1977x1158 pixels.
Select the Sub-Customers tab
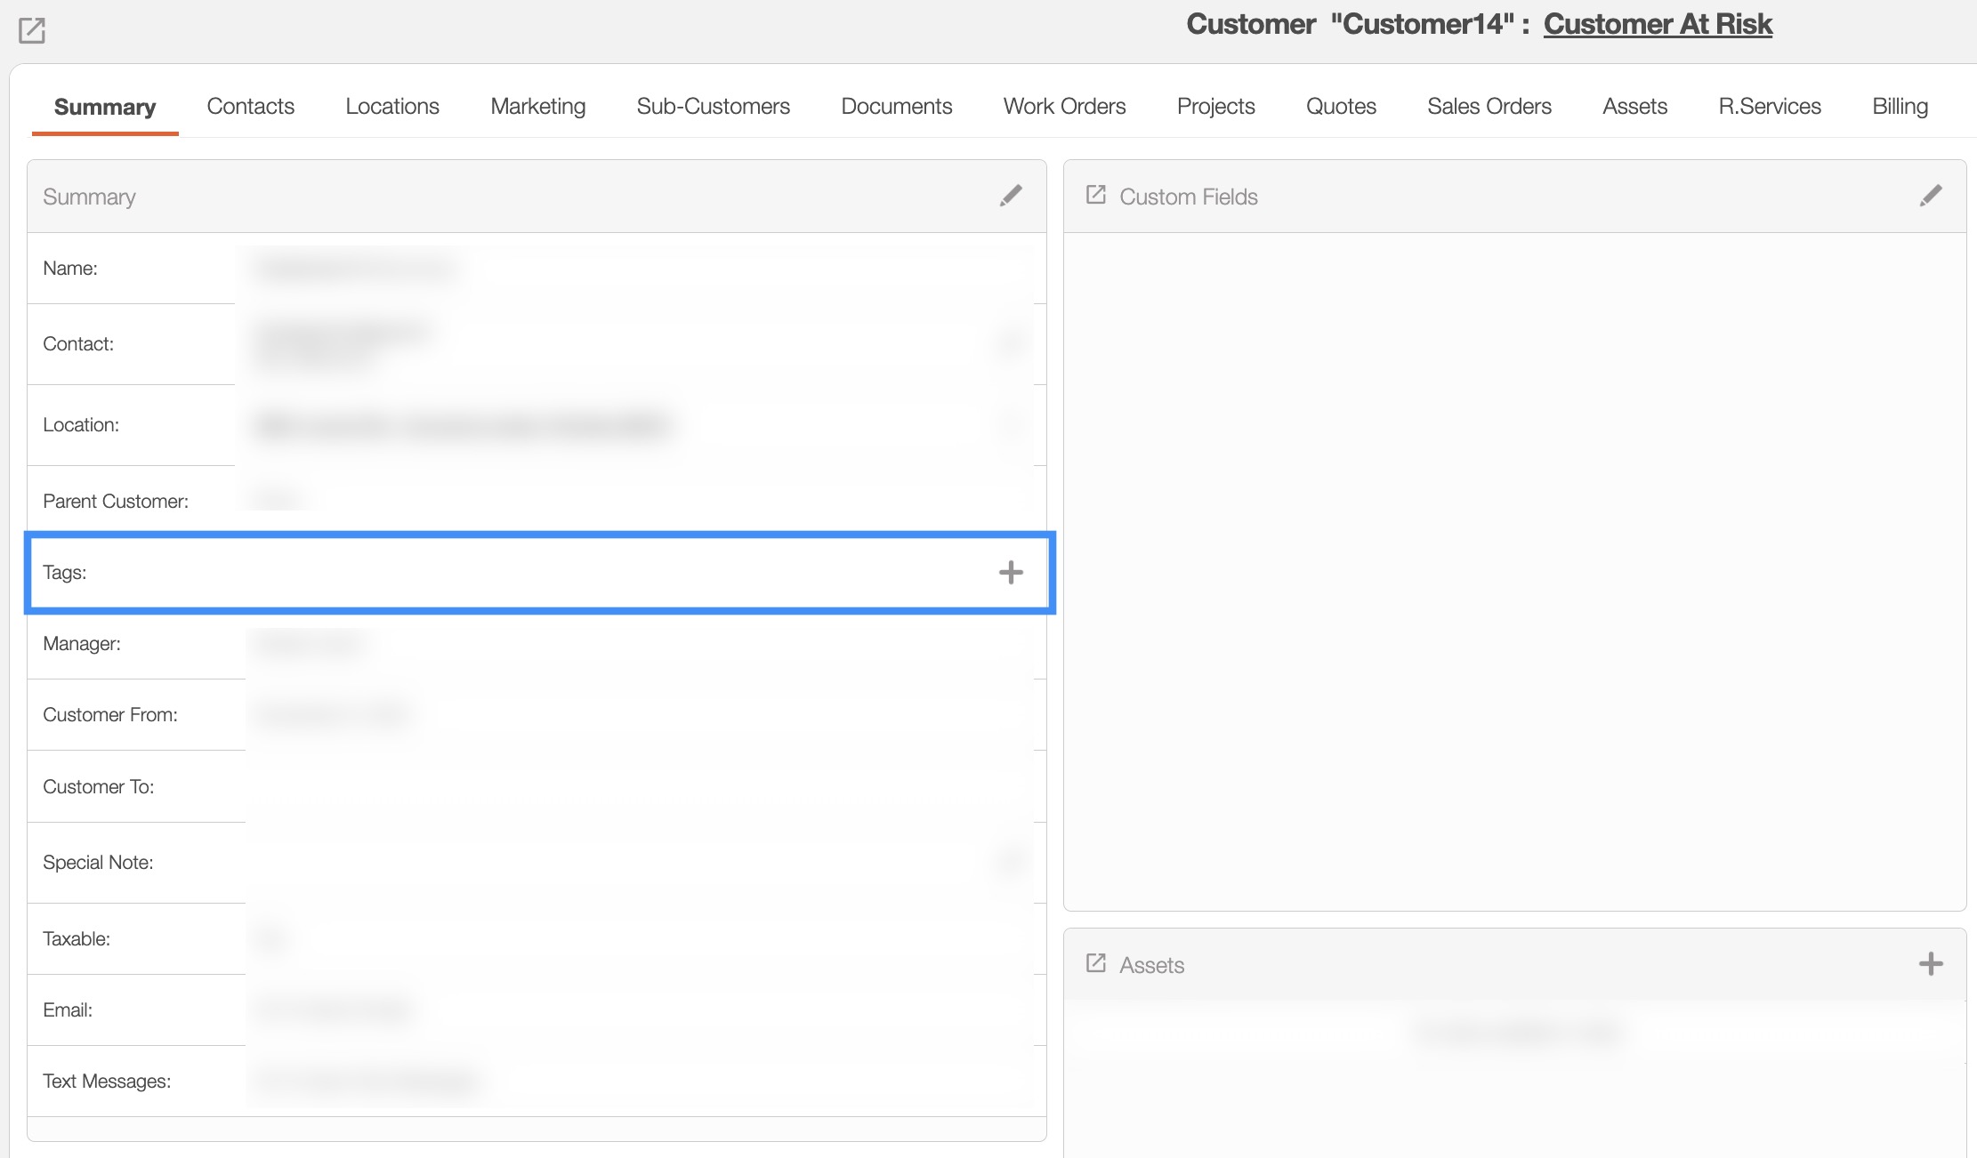pos(713,106)
